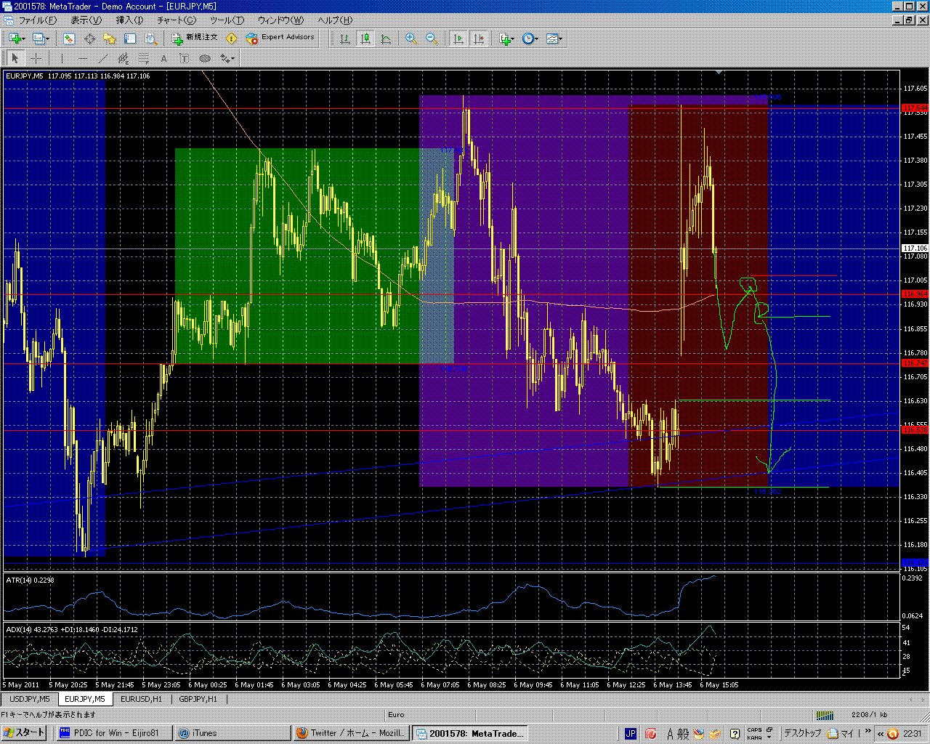The image size is (930, 744).
Task: Open the periodicity clock dropdown
Action: [530, 39]
